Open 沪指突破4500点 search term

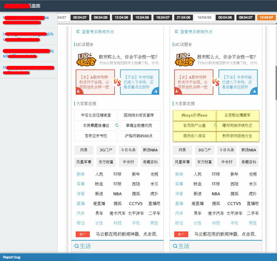(138, 136)
